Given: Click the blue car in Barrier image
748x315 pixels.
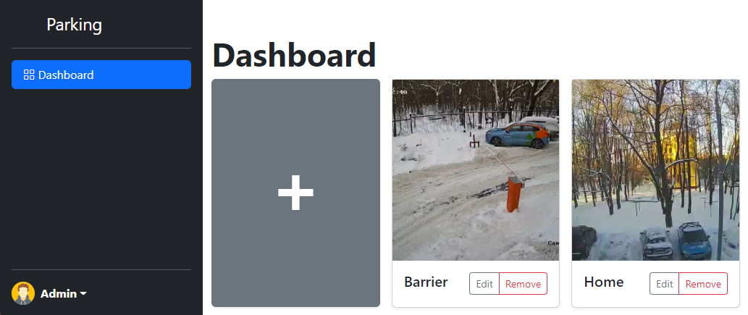Looking at the screenshot, I should 517,135.
